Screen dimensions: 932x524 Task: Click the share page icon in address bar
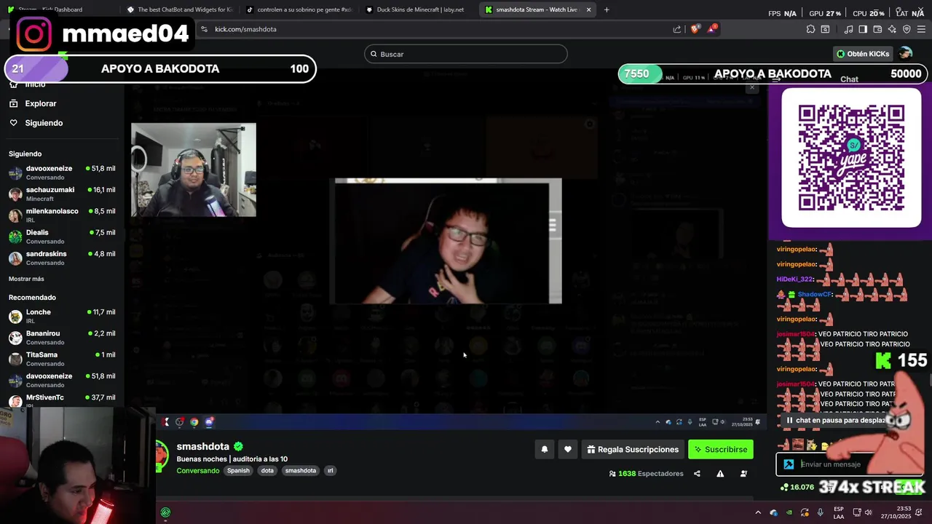[x=677, y=29]
